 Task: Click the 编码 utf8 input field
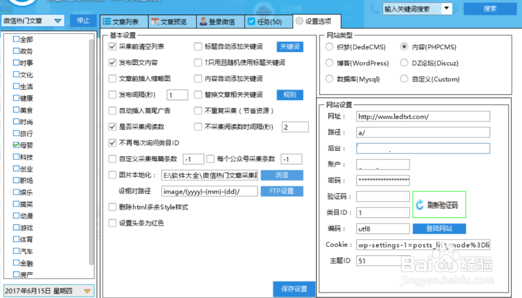coord(383,229)
